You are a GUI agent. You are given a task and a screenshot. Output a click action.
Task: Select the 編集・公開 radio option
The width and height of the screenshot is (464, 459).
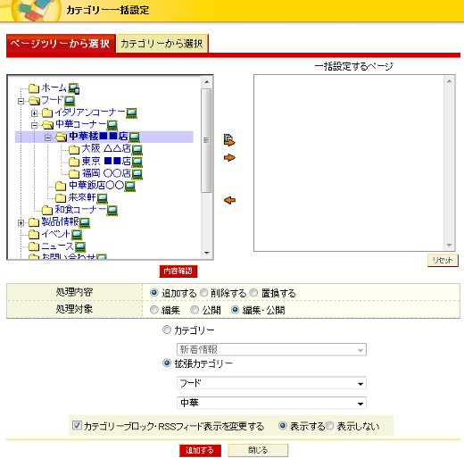pyautogui.click(x=235, y=310)
